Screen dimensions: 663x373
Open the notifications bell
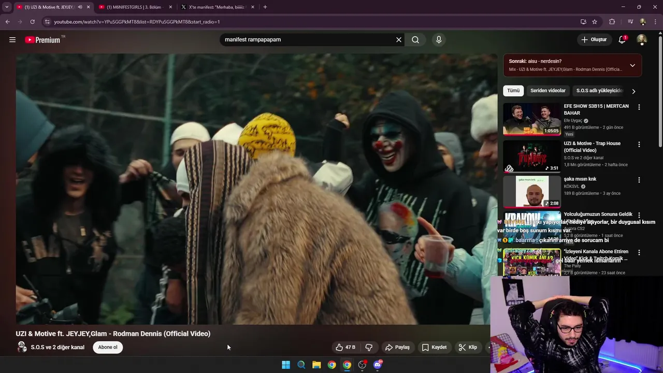[623, 39]
